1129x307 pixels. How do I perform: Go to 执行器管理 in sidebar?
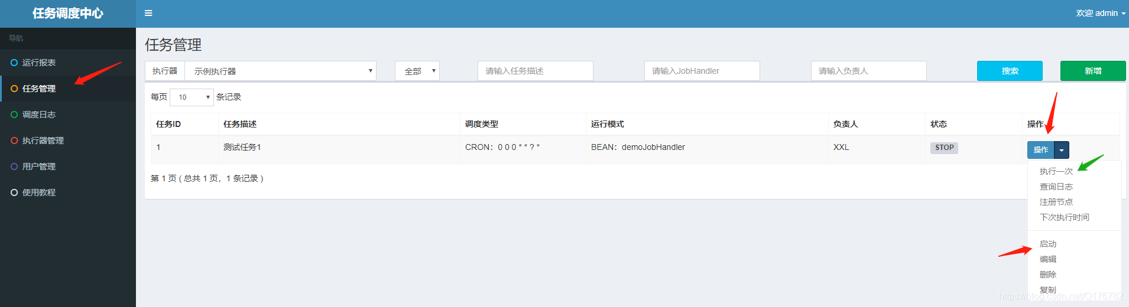(x=68, y=141)
